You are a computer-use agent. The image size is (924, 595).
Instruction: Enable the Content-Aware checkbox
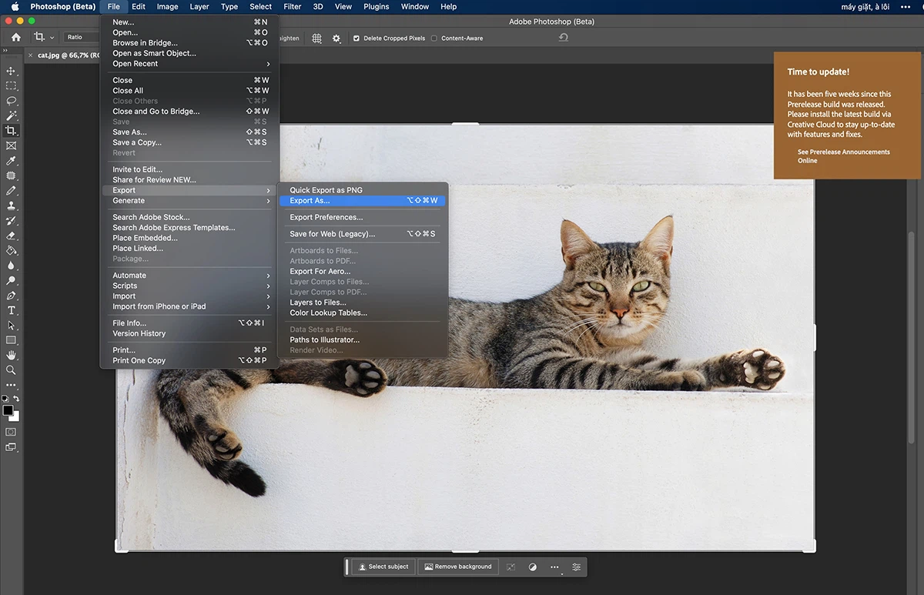(x=435, y=38)
